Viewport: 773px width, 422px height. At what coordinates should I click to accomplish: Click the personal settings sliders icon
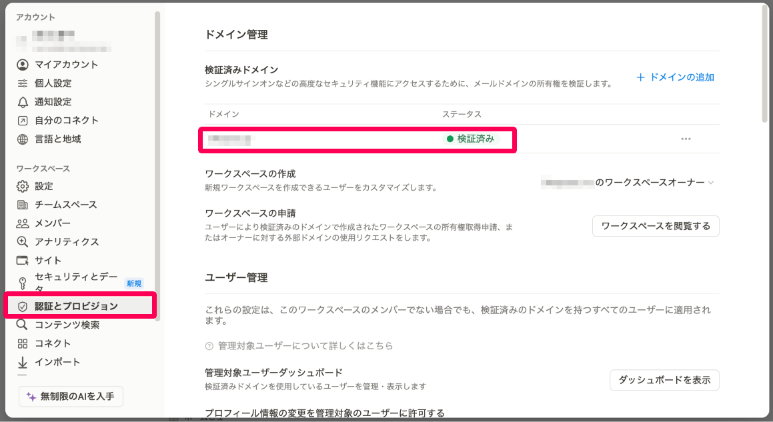click(23, 83)
